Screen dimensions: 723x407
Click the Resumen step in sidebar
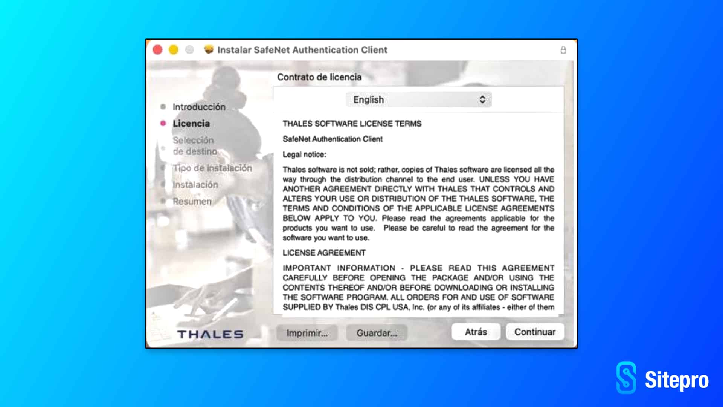[192, 201]
